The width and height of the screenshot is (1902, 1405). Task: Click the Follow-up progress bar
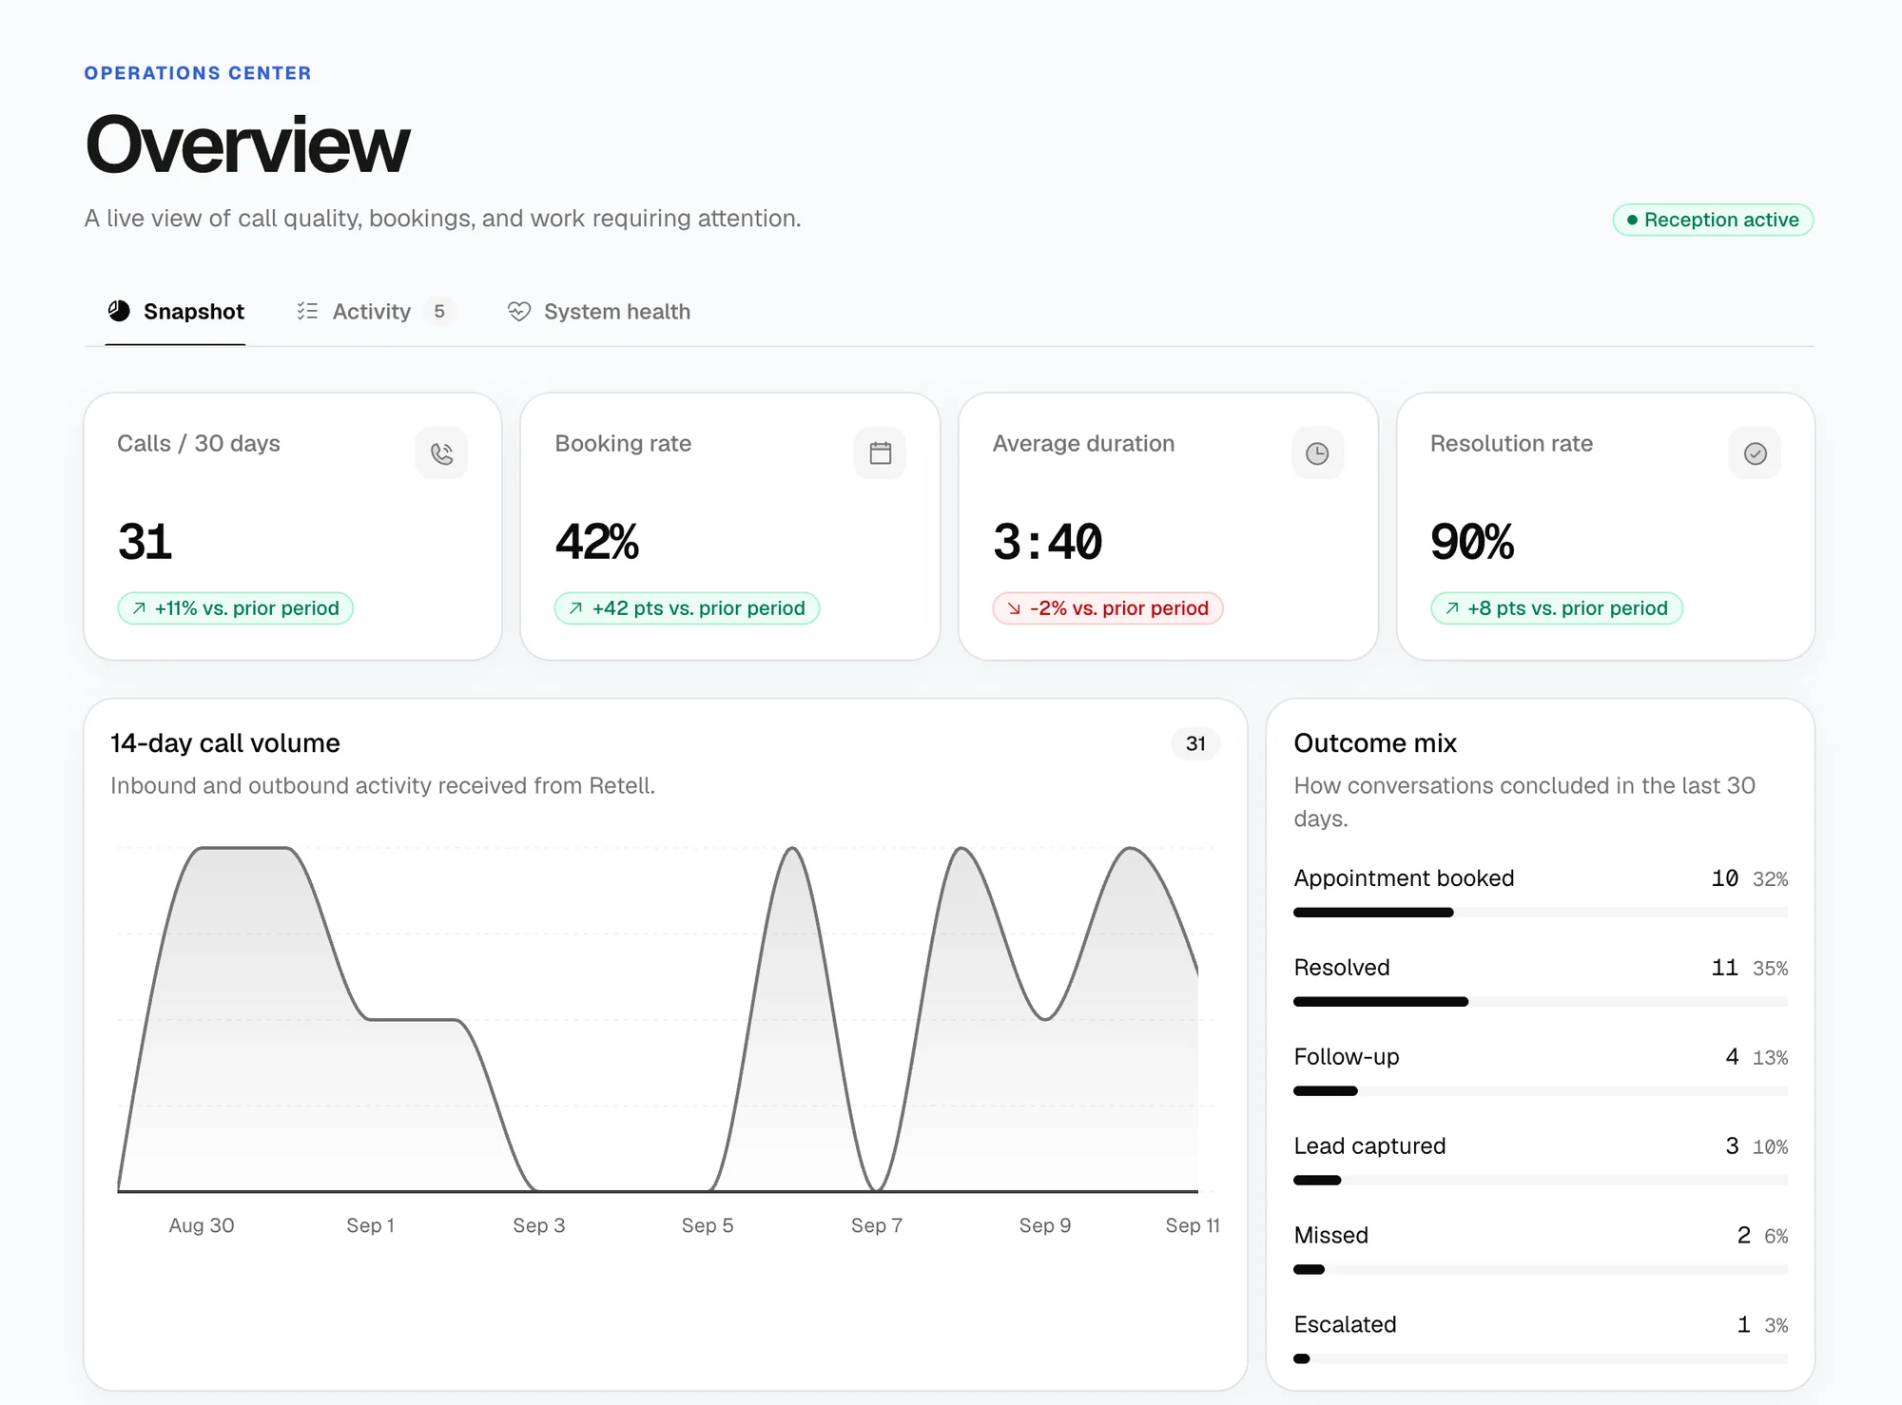pyautogui.click(x=1541, y=1091)
